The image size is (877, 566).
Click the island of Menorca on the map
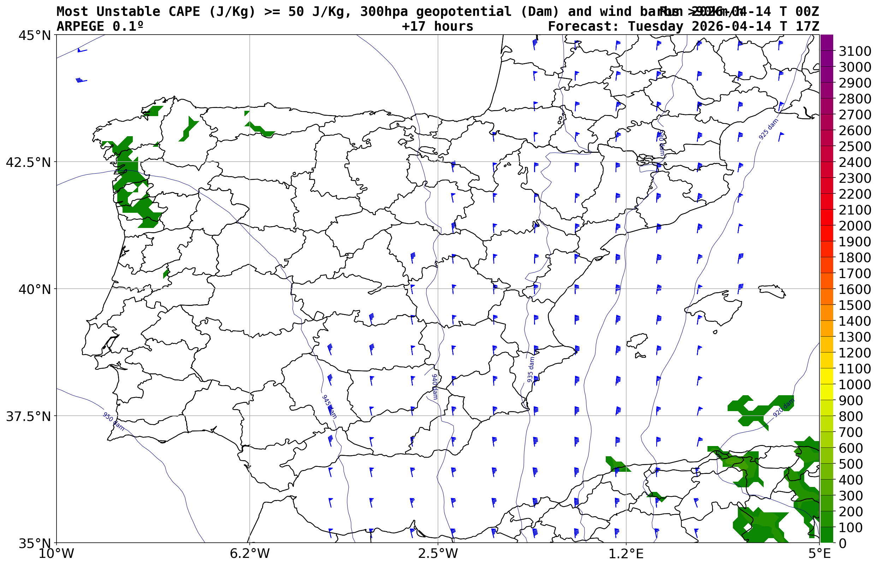click(x=772, y=290)
